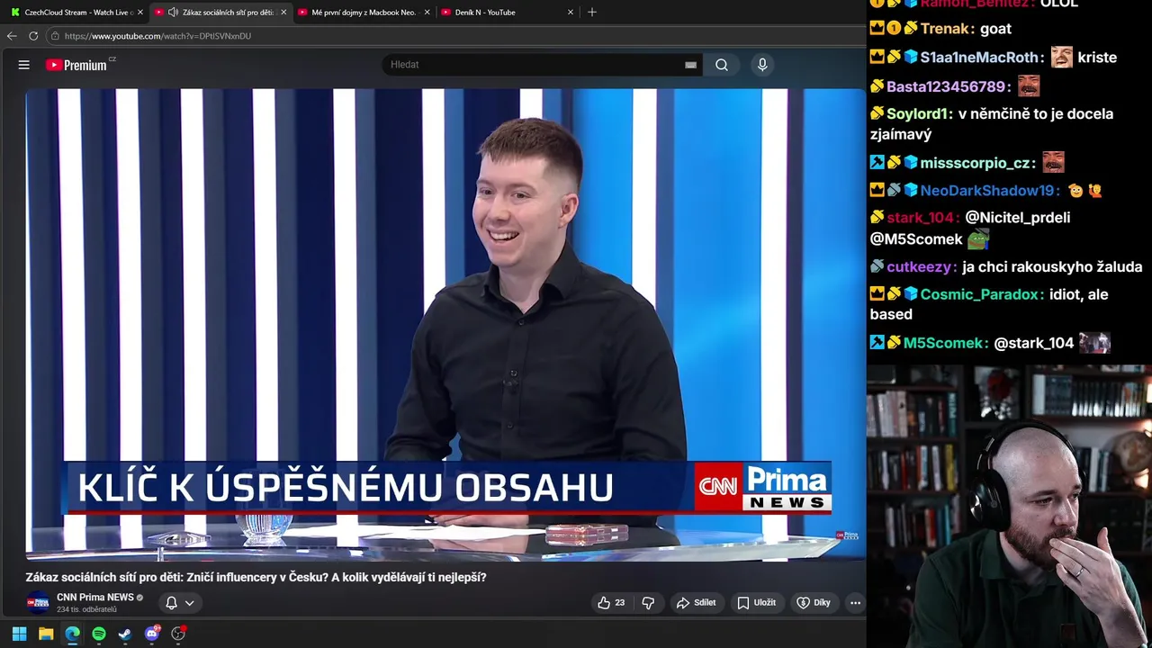Click the video player to pause
The width and height of the screenshot is (1152, 648).
coord(445,324)
